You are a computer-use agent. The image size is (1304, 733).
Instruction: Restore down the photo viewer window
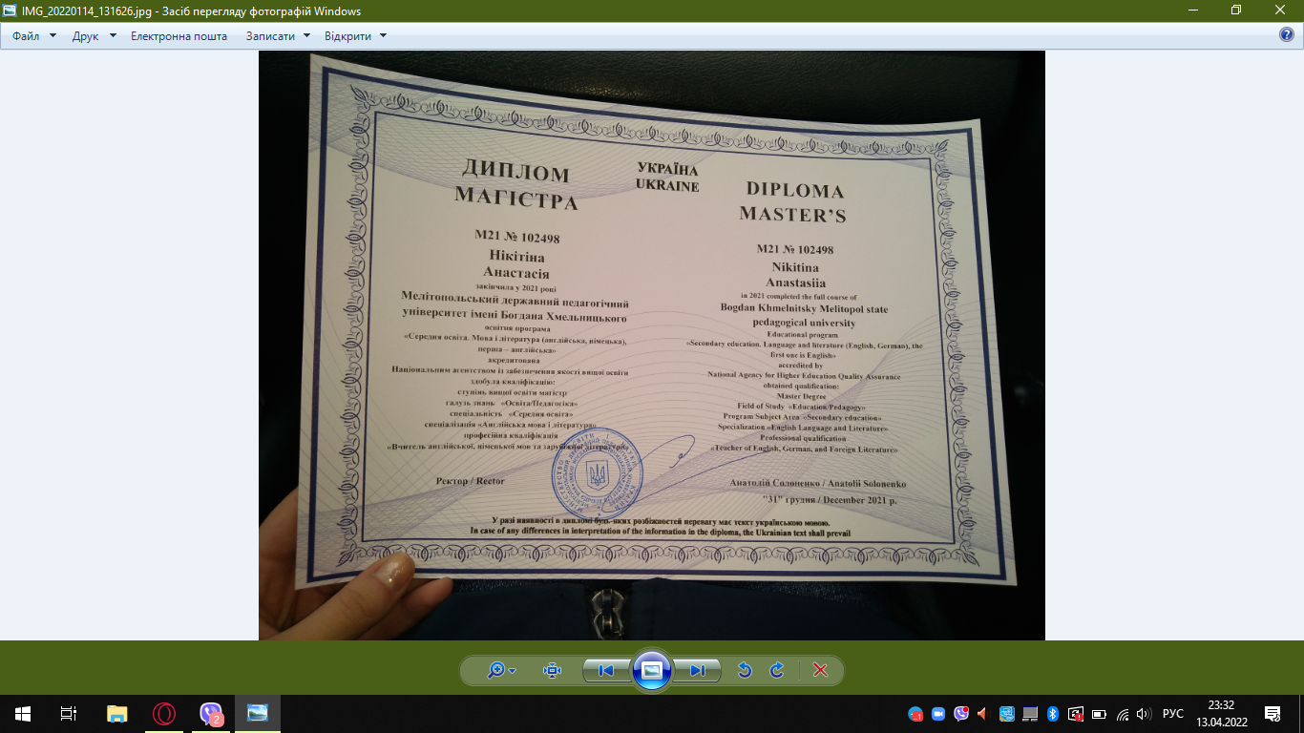1236,10
